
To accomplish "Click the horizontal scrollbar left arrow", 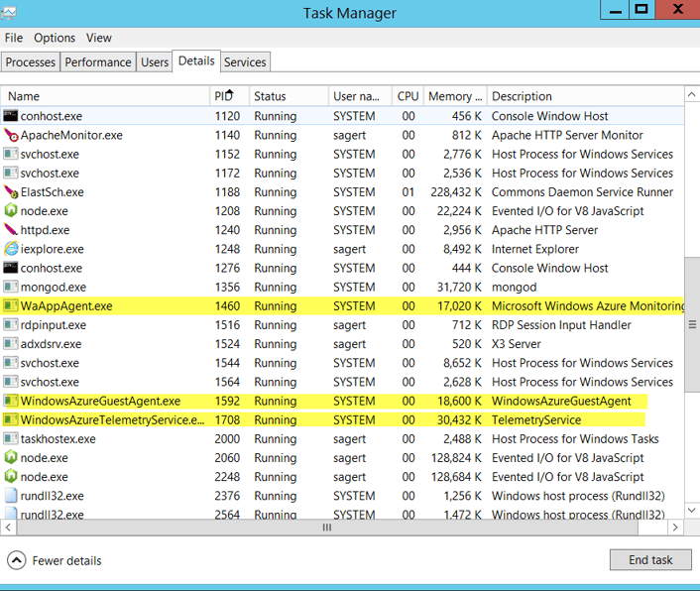I will 8,528.
